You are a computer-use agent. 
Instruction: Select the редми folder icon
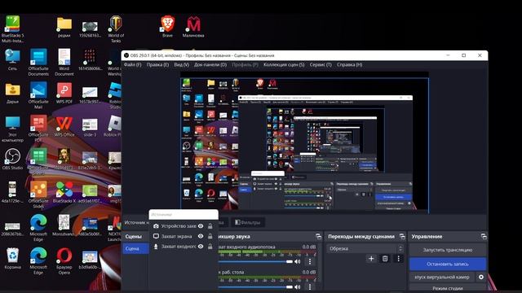64,27
